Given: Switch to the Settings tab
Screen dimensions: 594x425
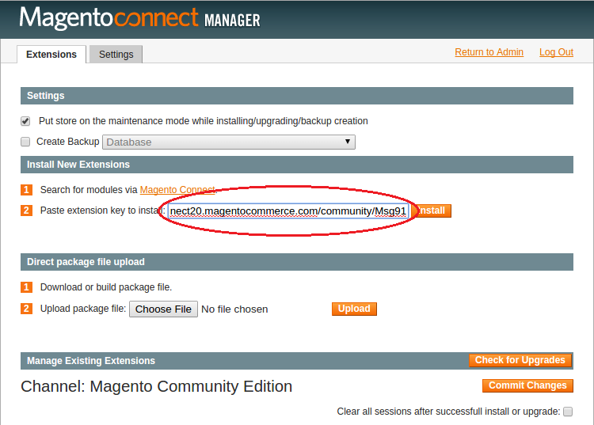Looking at the screenshot, I should (x=116, y=55).
